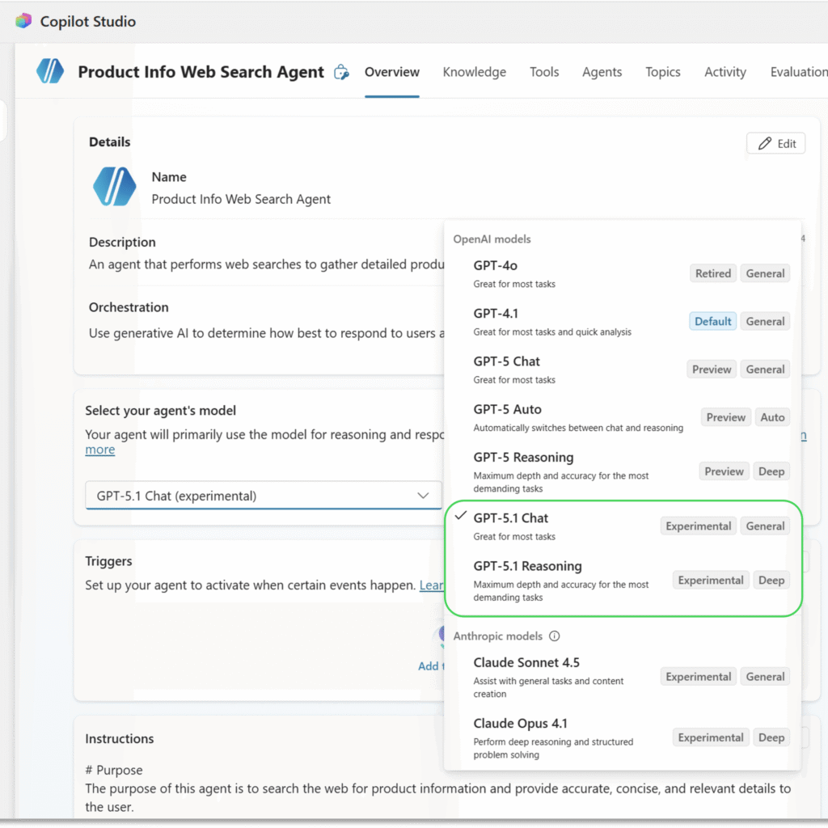The height and width of the screenshot is (828, 828).
Task: Click the Product Info Web Search Agent name value
Action: [x=241, y=199]
